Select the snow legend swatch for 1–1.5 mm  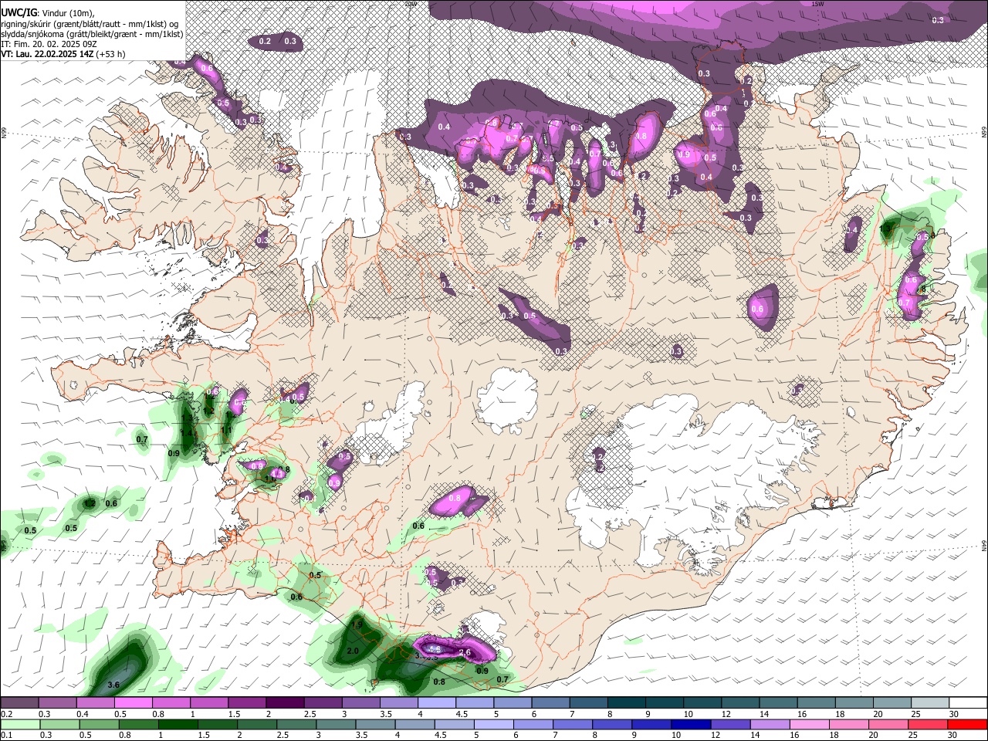pos(209,703)
